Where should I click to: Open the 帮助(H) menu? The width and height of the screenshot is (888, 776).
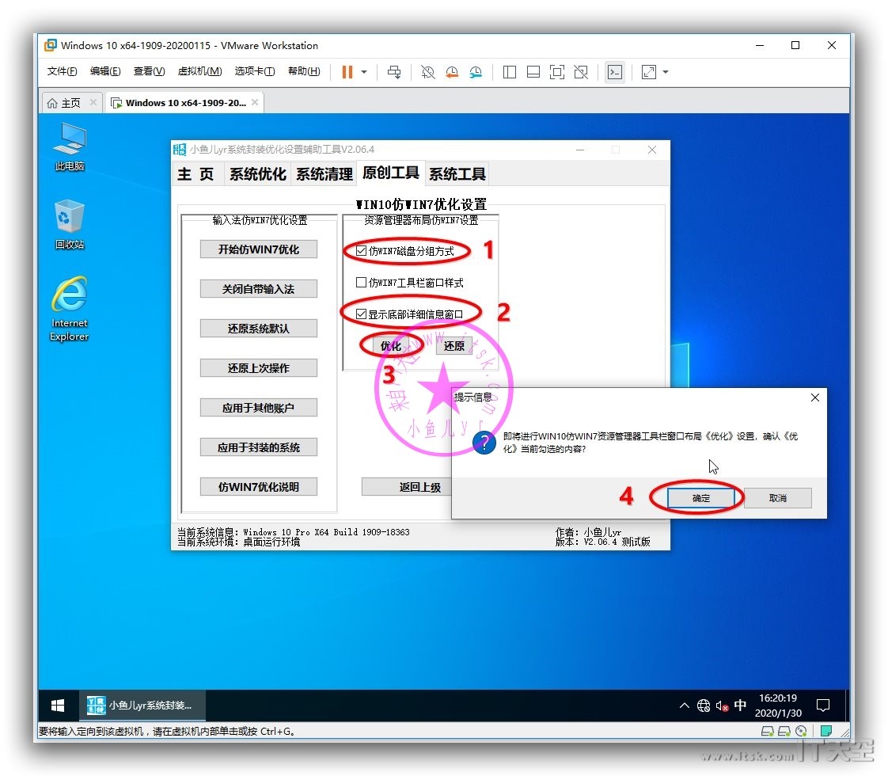[x=304, y=71]
